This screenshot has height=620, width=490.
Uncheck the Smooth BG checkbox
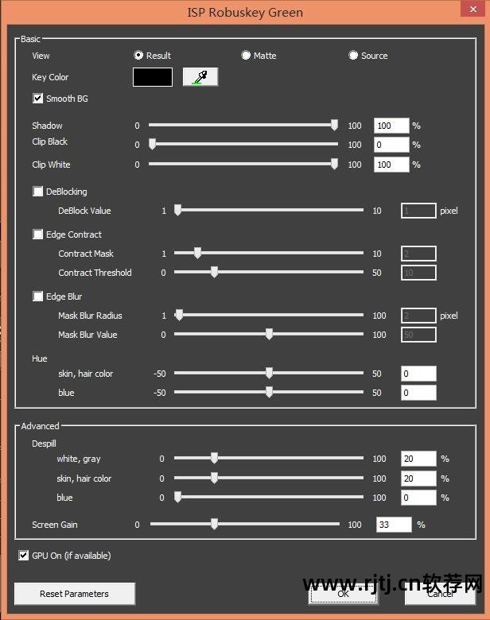point(37,98)
